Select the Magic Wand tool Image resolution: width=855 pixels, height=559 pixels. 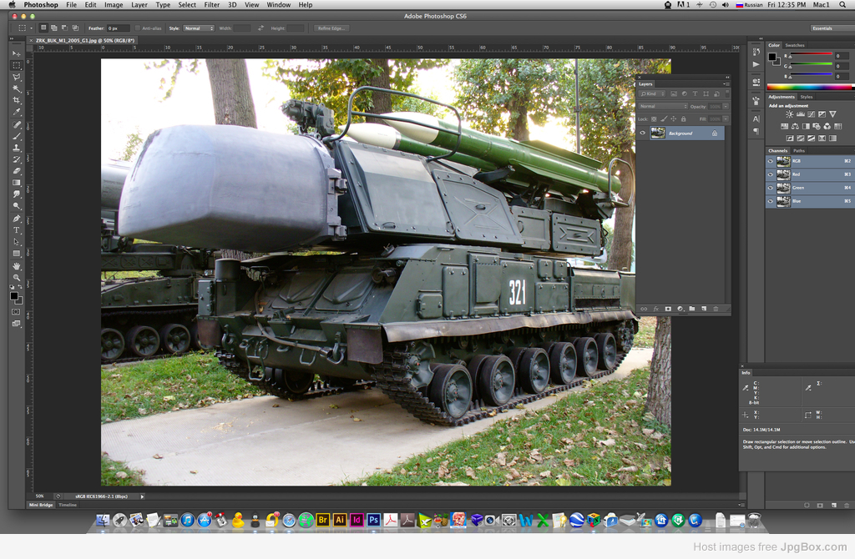(x=16, y=88)
